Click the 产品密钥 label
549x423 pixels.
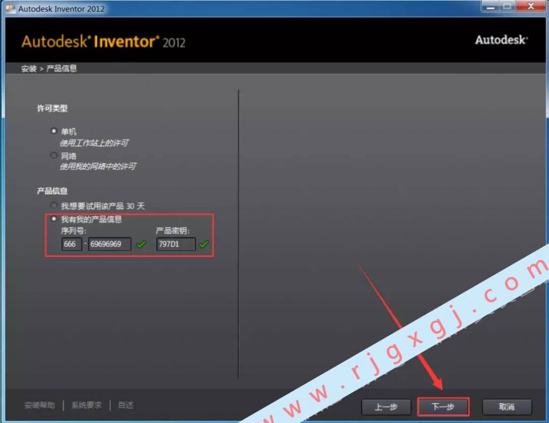click(x=173, y=231)
